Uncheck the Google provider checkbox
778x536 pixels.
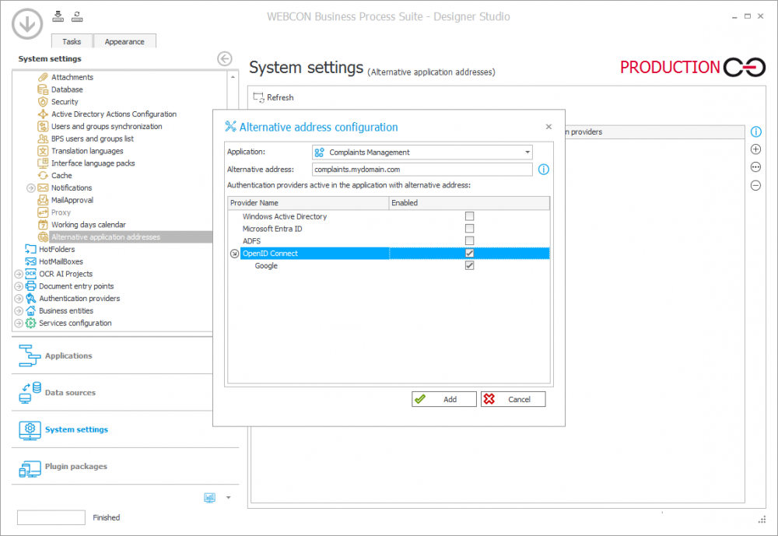pyautogui.click(x=469, y=265)
